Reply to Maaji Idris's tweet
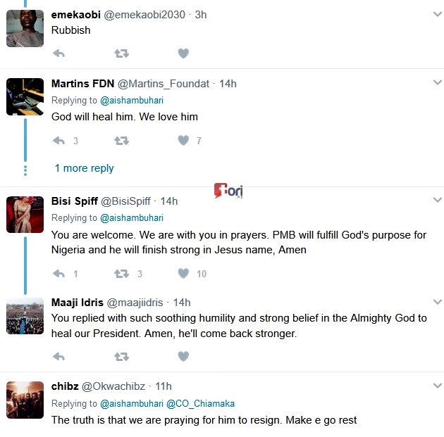The height and width of the screenshot is (437, 444). pyautogui.click(x=59, y=357)
